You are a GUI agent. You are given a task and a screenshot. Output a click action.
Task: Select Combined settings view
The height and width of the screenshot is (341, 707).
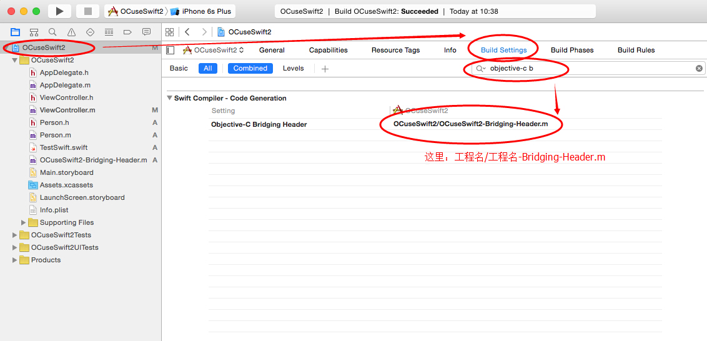pyautogui.click(x=250, y=69)
